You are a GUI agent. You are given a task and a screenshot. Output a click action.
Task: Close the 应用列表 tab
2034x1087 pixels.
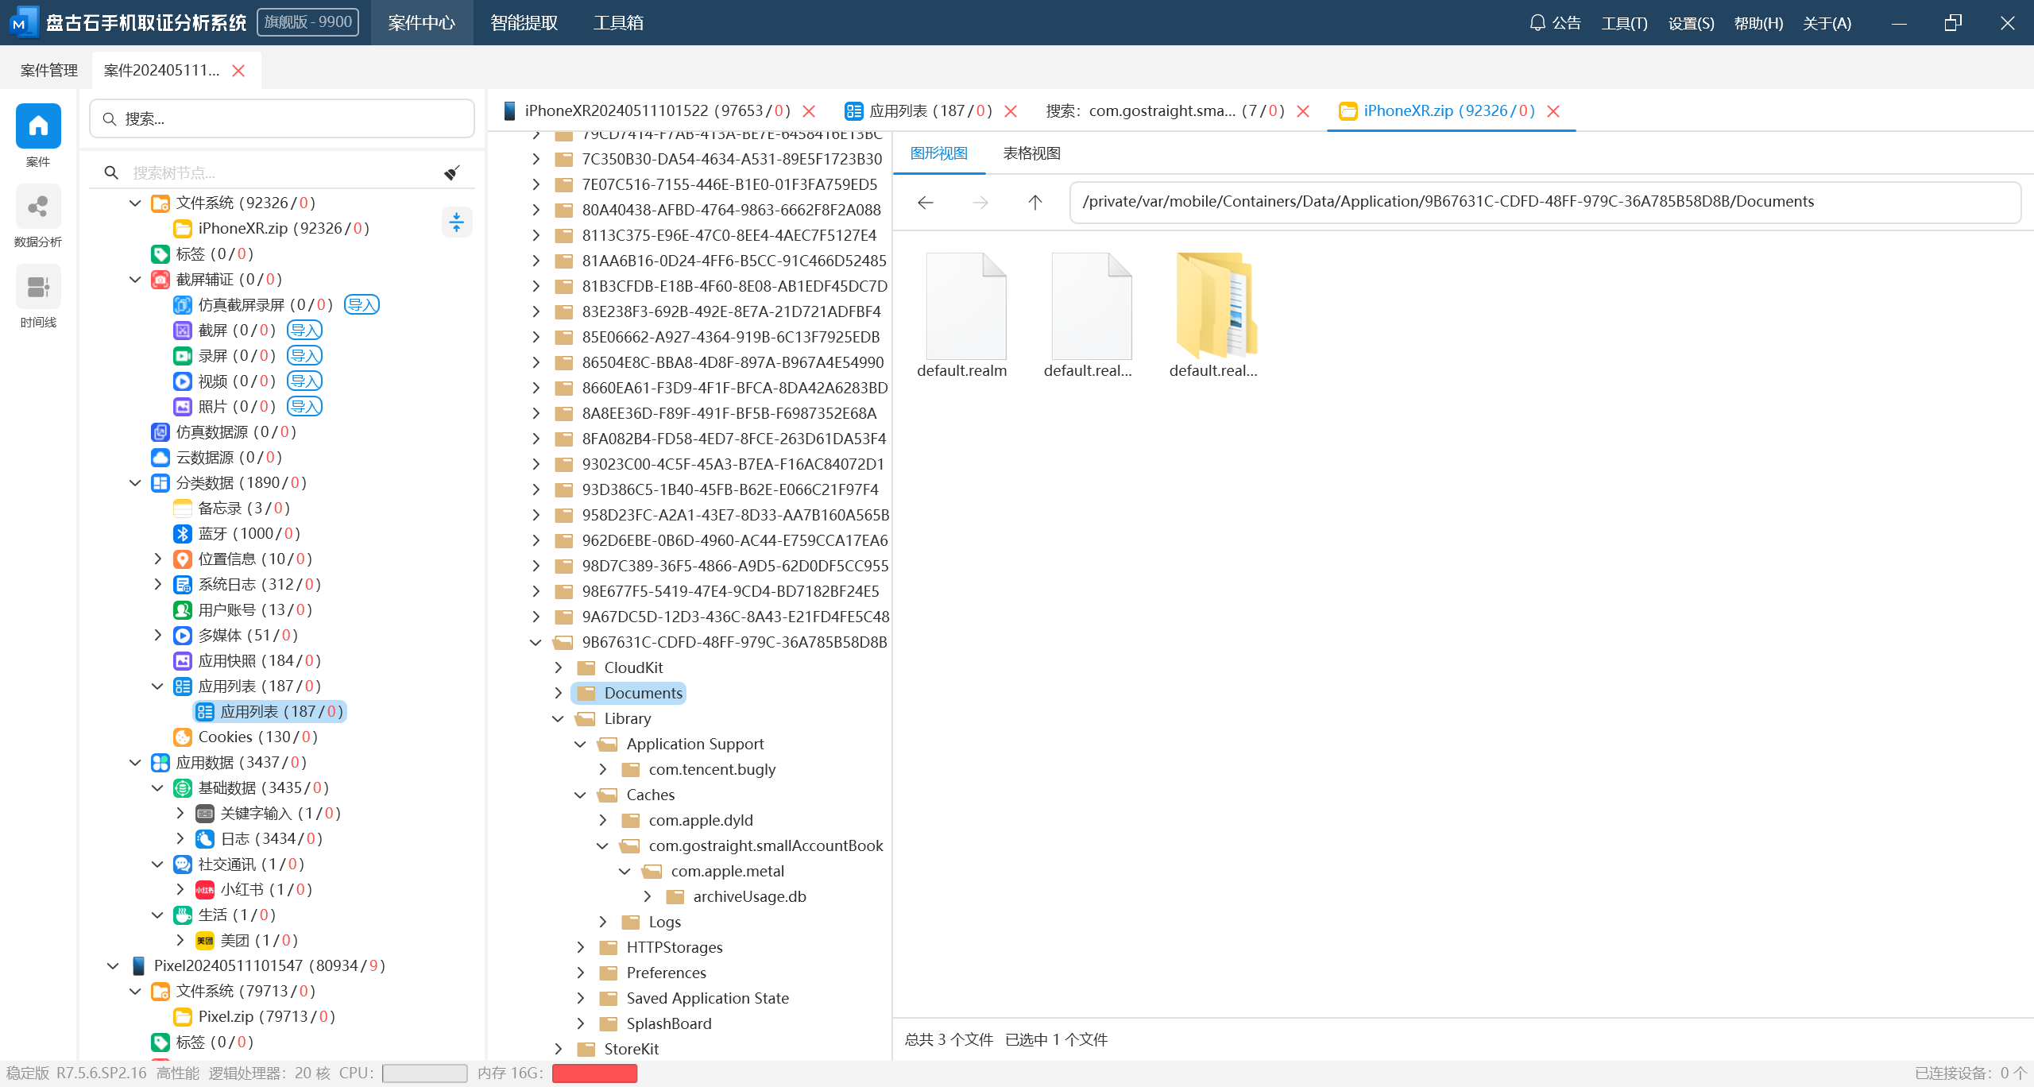(x=1011, y=111)
